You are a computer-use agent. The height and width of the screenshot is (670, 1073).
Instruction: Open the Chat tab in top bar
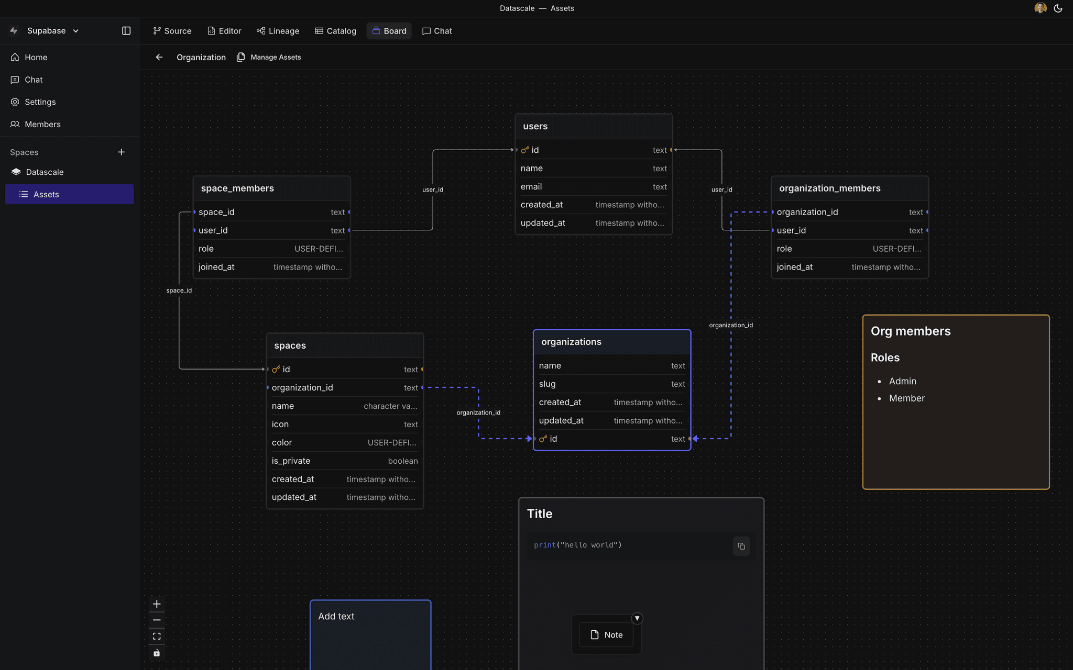(x=437, y=31)
